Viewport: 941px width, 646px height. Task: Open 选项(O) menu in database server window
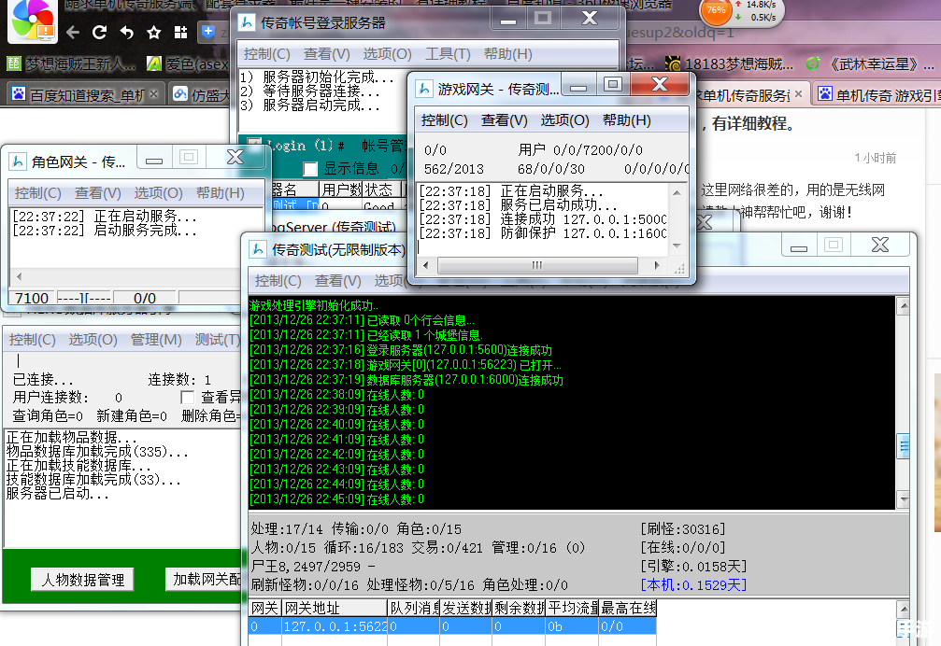point(93,340)
